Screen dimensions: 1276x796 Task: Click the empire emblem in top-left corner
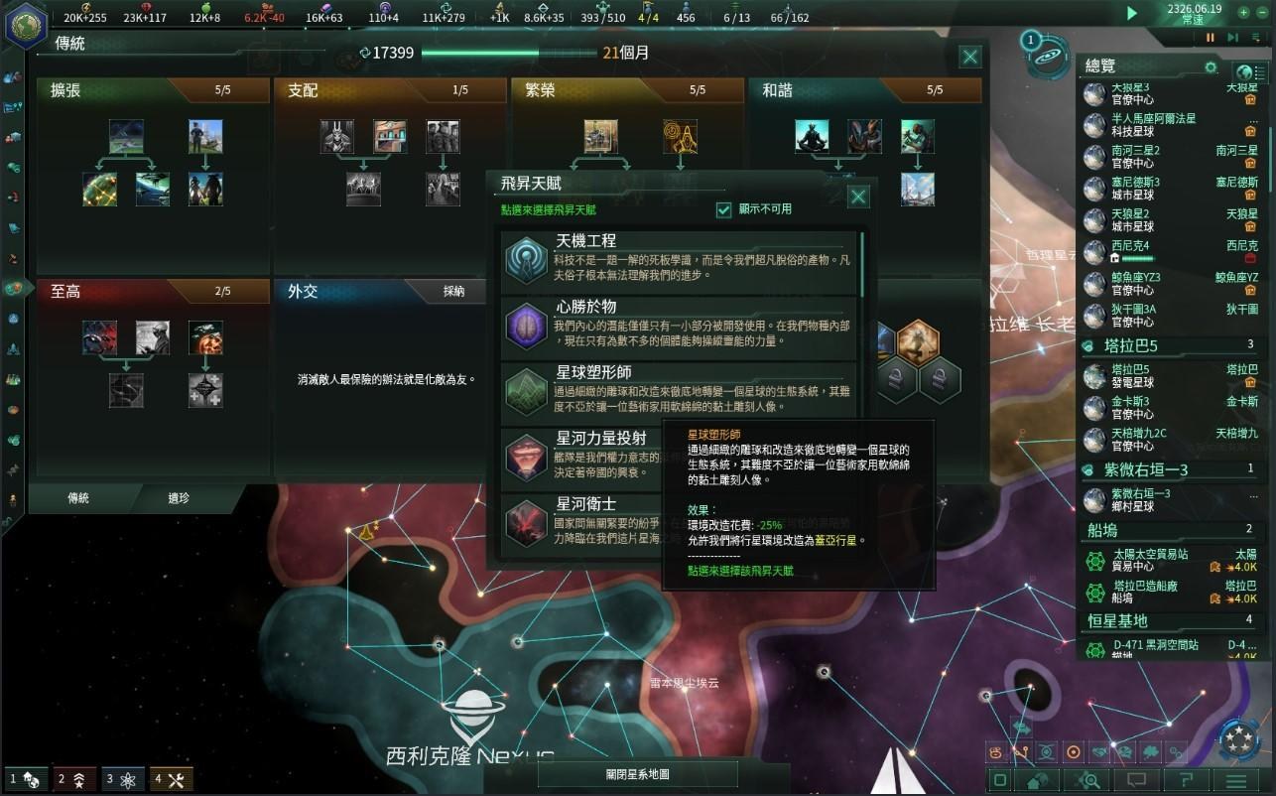pos(24,25)
